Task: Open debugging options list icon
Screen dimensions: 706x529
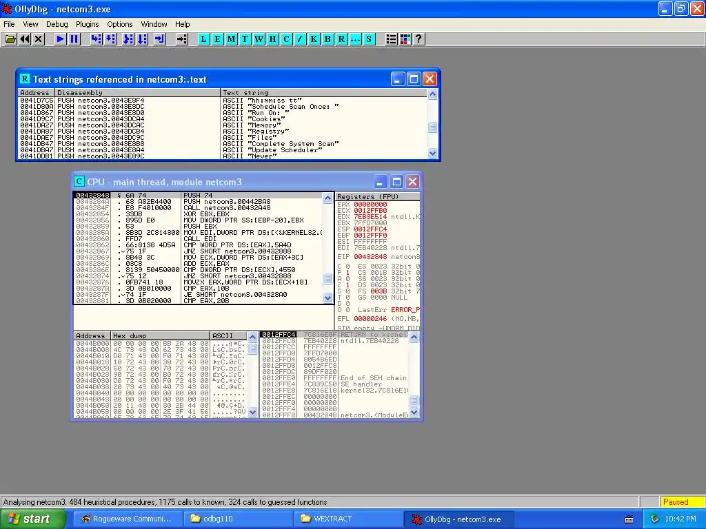Action: (x=392, y=39)
